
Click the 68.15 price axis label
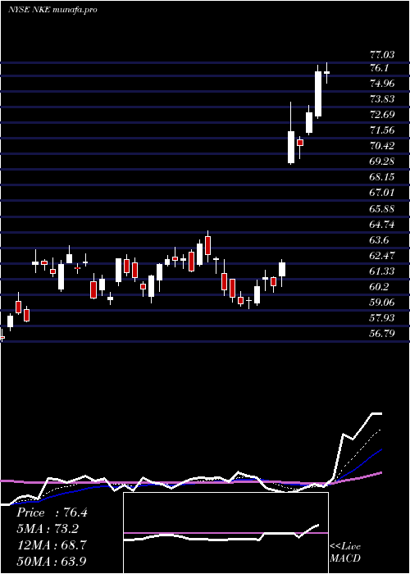382,177
